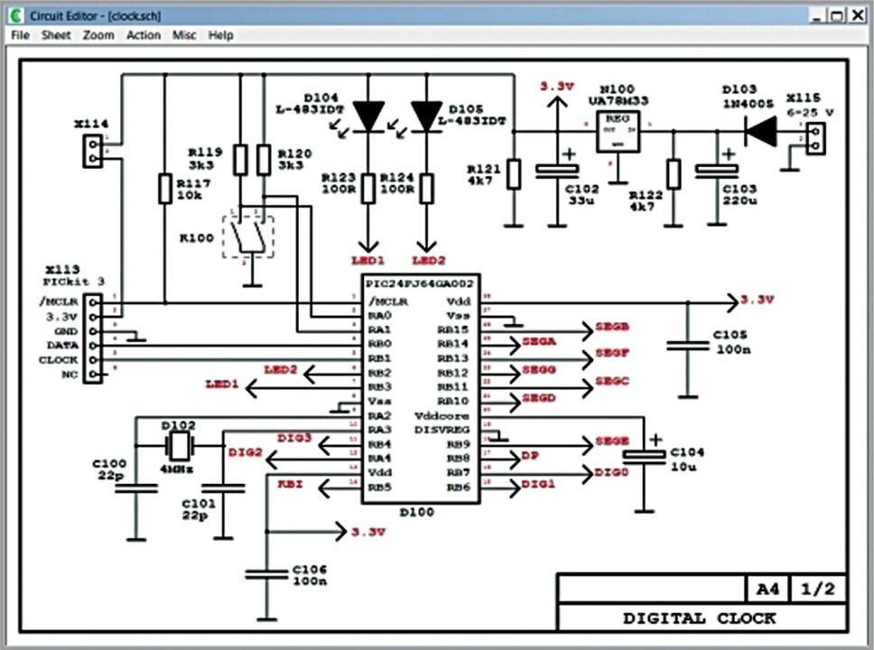Select the D103 1N4005 diode symbol
Image resolution: width=874 pixels, height=650 pixels.
click(x=762, y=130)
